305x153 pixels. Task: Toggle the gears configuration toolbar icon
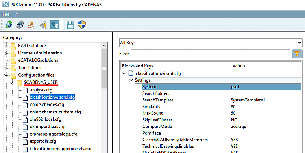pyautogui.click(x=54, y=25)
